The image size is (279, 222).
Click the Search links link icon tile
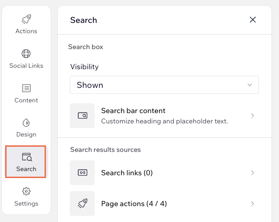point(83,173)
